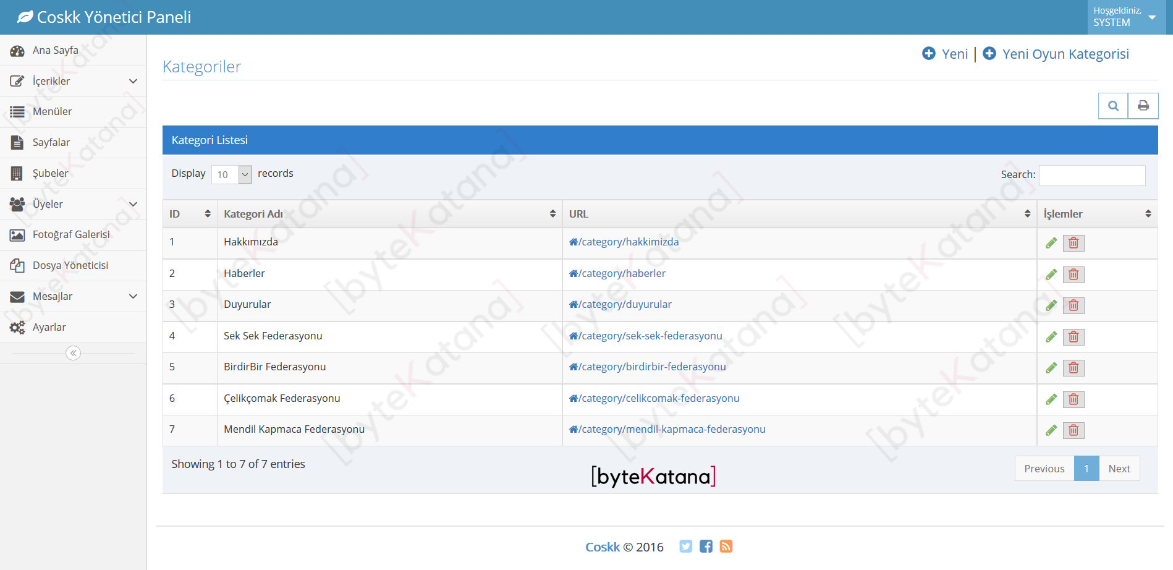Screen dimensions: 1173x570
Task: Open Fotoğraf Galerisi in sidebar
Action: tap(71, 235)
